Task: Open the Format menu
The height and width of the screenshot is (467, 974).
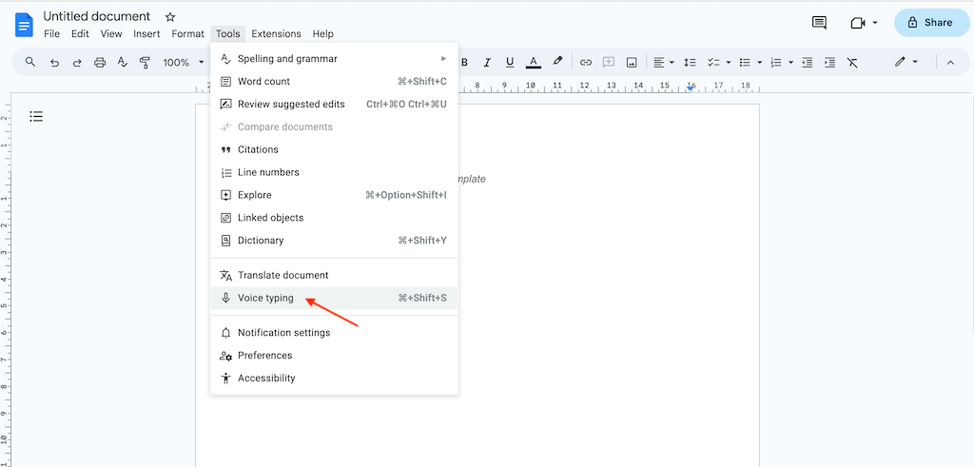Action: 187,34
